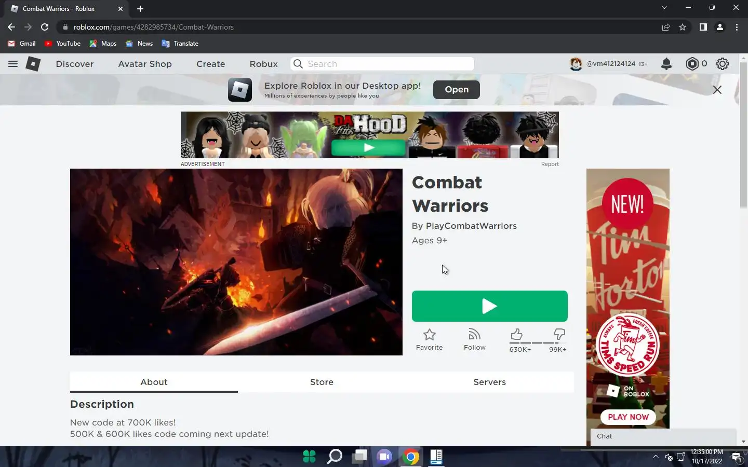Open the Translate bookmark
The width and height of the screenshot is (748, 467).
pyautogui.click(x=180, y=44)
